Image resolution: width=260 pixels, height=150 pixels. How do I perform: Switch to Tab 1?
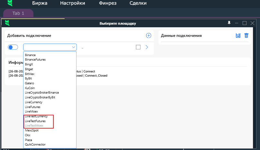(18, 13)
